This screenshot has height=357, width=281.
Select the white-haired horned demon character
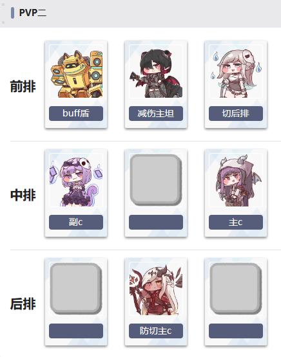[x=156, y=289]
